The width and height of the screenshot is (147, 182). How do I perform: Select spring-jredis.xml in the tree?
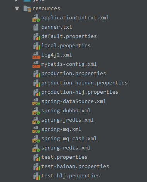[x=68, y=120]
